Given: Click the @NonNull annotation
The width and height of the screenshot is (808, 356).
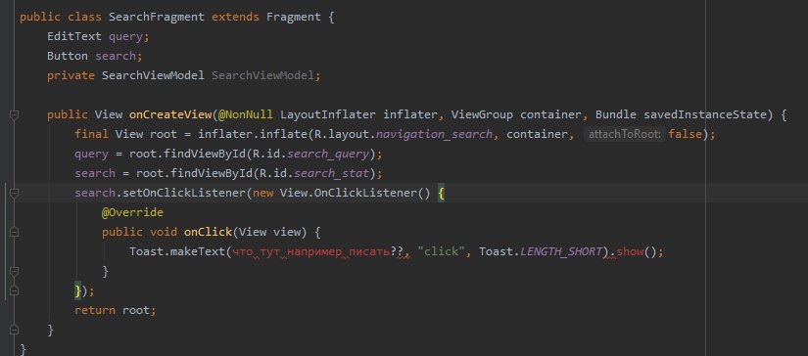Looking at the screenshot, I should (x=245, y=114).
